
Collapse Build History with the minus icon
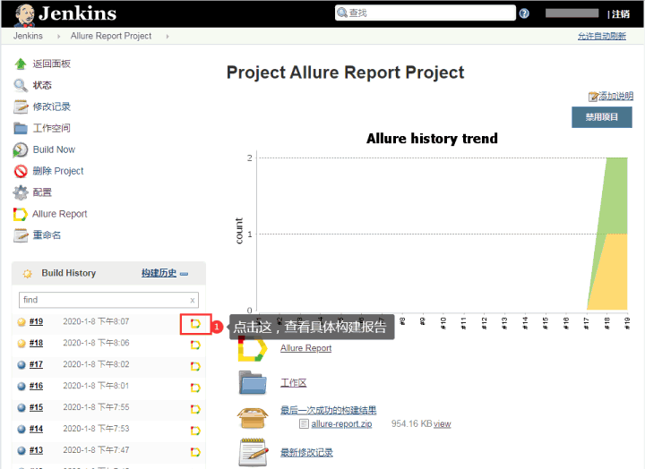click(185, 274)
